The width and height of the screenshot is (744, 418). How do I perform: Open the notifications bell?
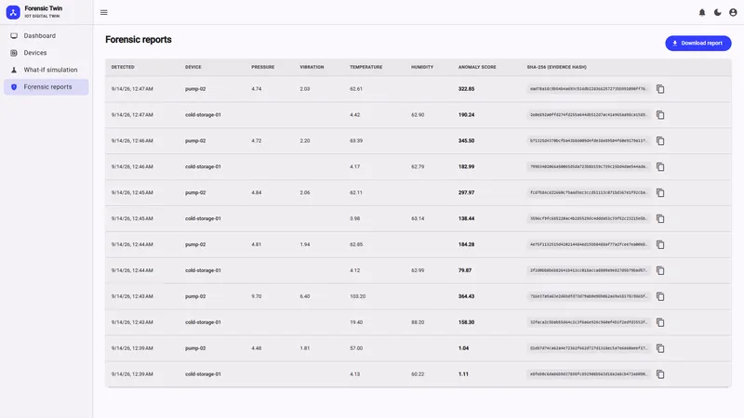click(702, 12)
